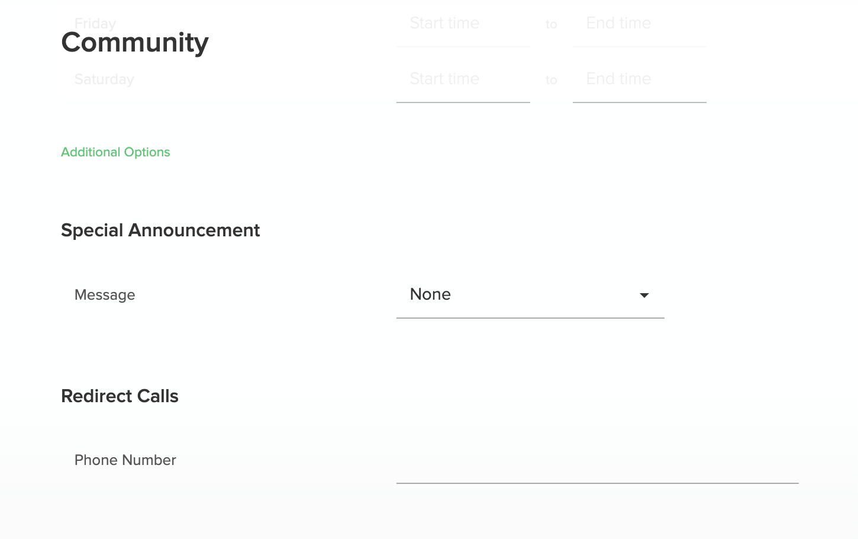This screenshot has width=858, height=539.
Task: Click the Community page heading
Action: [134, 42]
